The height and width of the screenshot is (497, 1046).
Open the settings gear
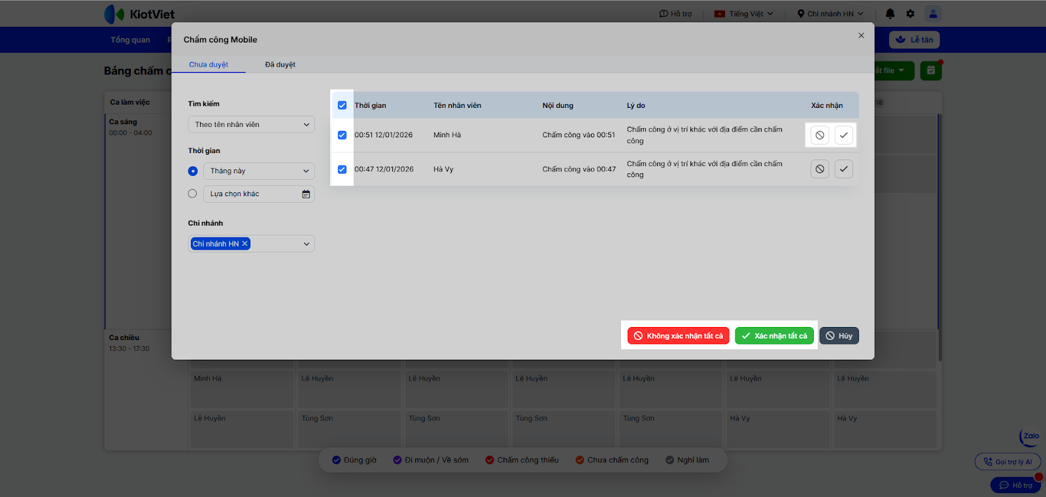pyautogui.click(x=911, y=14)
